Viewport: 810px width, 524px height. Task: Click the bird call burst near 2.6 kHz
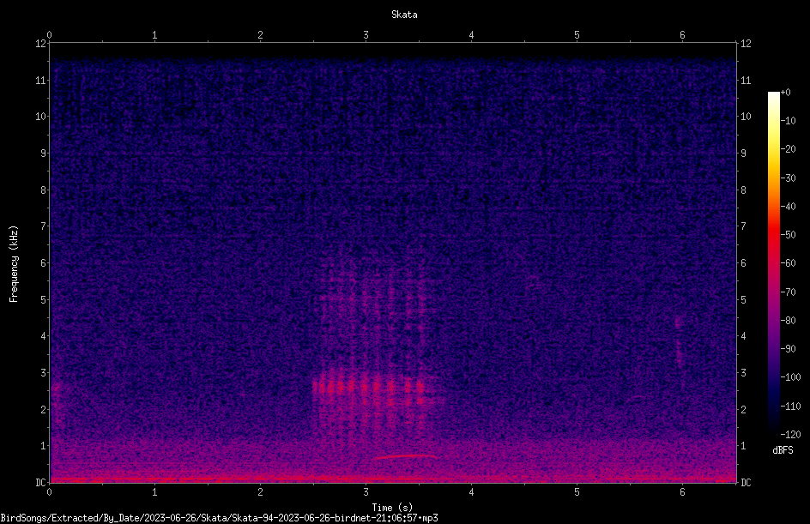369,386
